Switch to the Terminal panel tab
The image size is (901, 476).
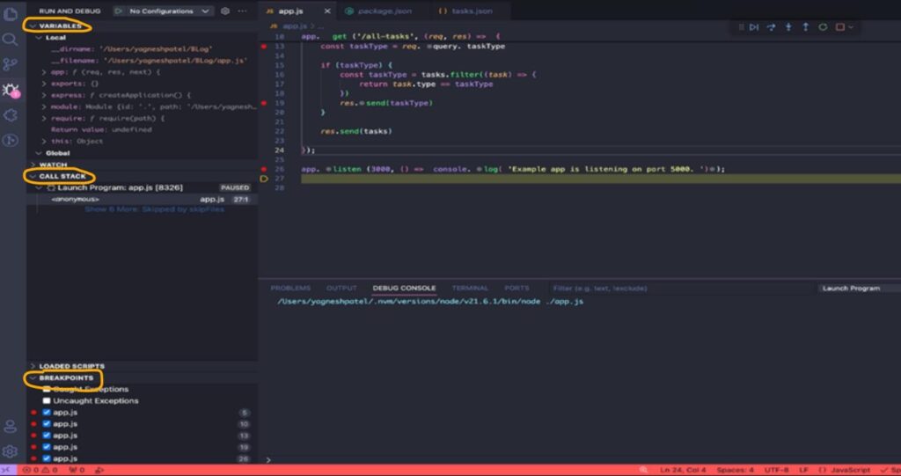[x=470, y=289]
